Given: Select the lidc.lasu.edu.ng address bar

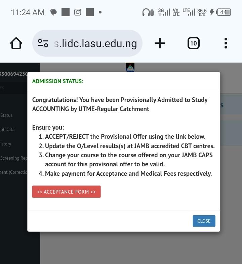Looking at the screenshot, I should [95, 43].
